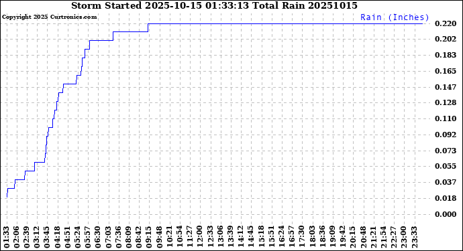Click the 05:57 time label
463x251 pixels.
pos(89,238)
